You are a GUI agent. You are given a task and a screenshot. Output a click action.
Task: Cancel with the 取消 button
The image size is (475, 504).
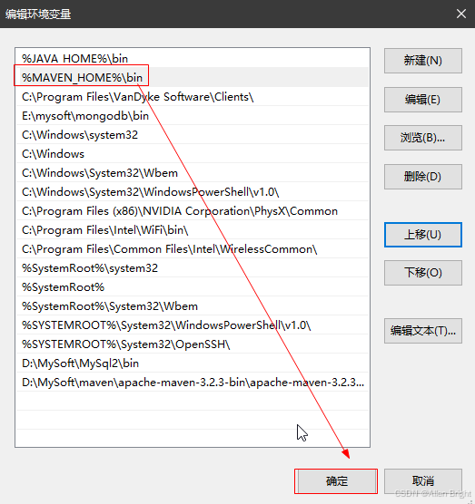423,481
